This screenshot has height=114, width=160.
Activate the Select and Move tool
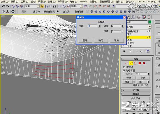tap(60, 6)
